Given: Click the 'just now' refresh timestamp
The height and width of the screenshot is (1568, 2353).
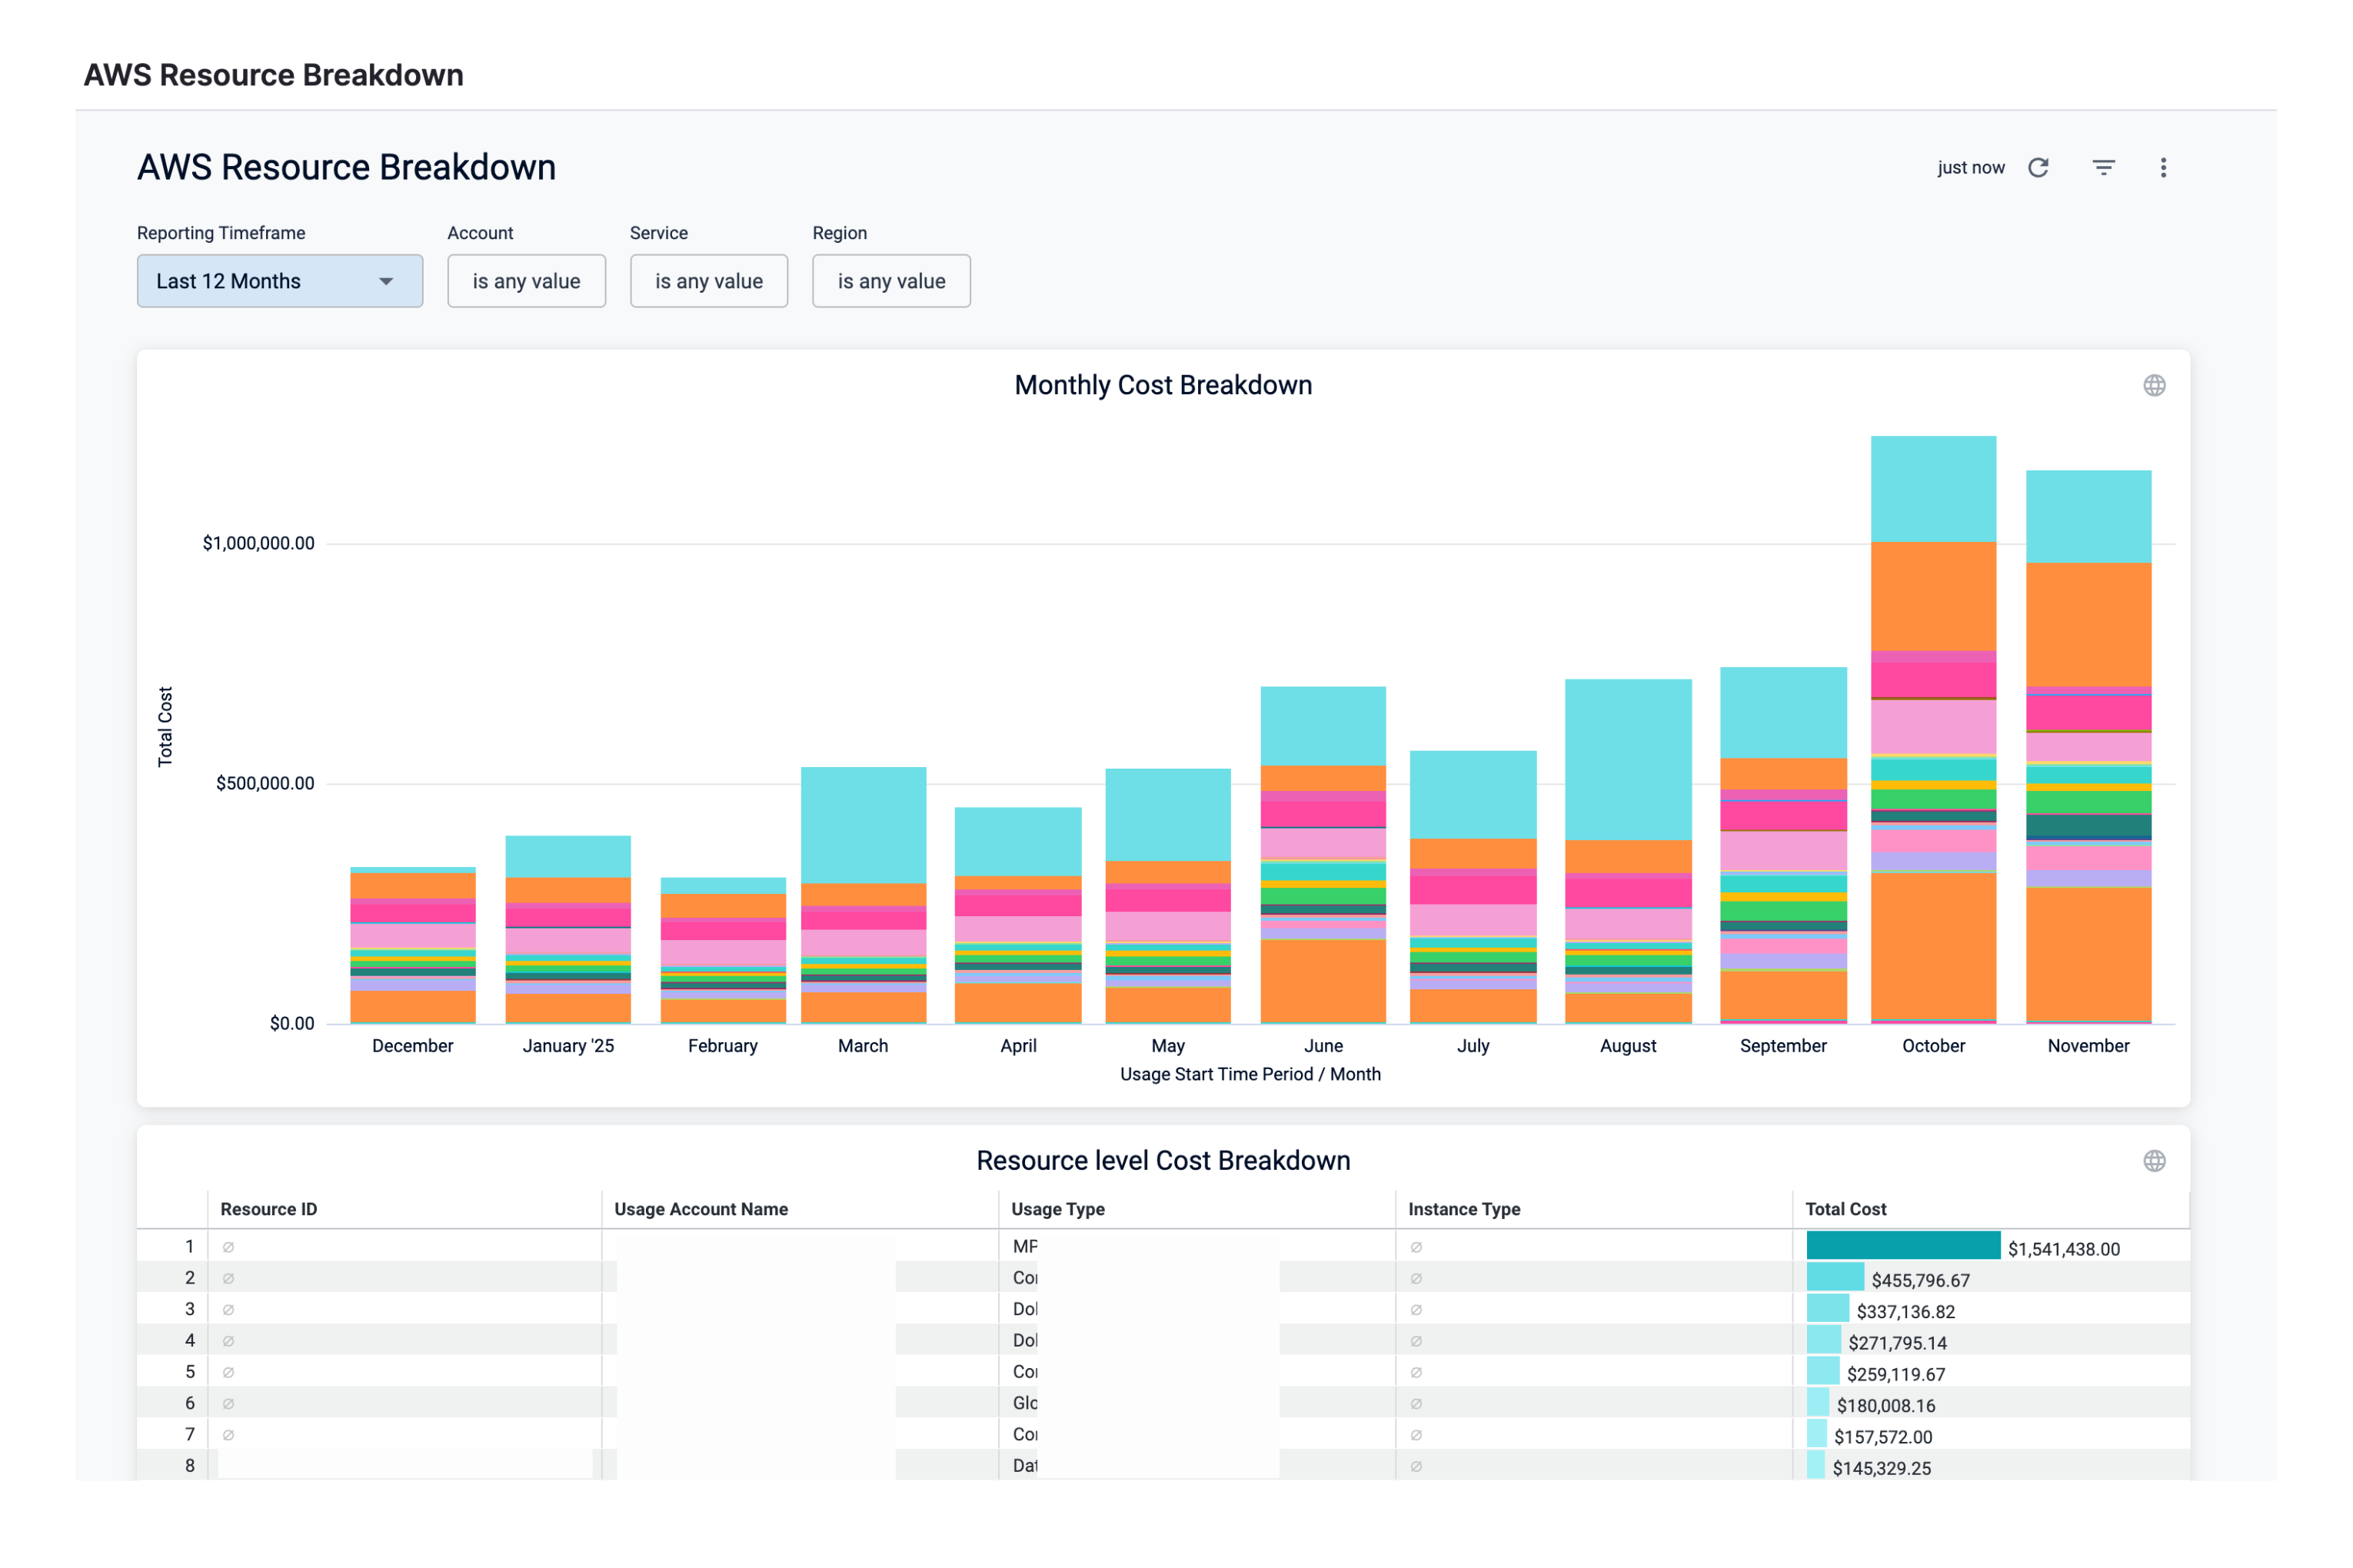Looking at the screenshot, I should pos(1970,168).
